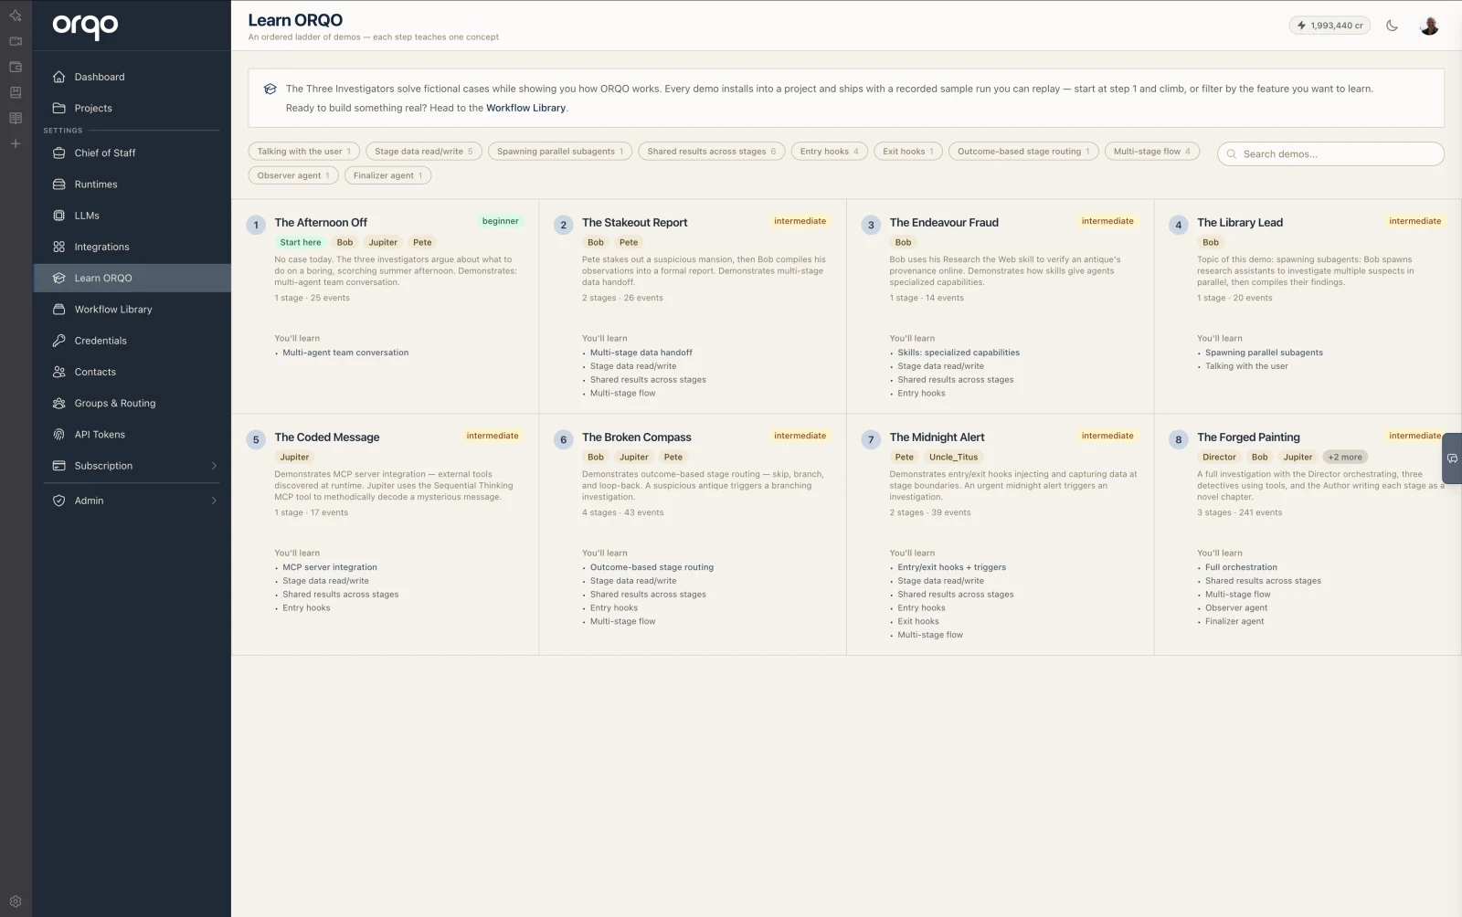Click the beginner level badge on The Afternoon Off

[x=500, y=221]
